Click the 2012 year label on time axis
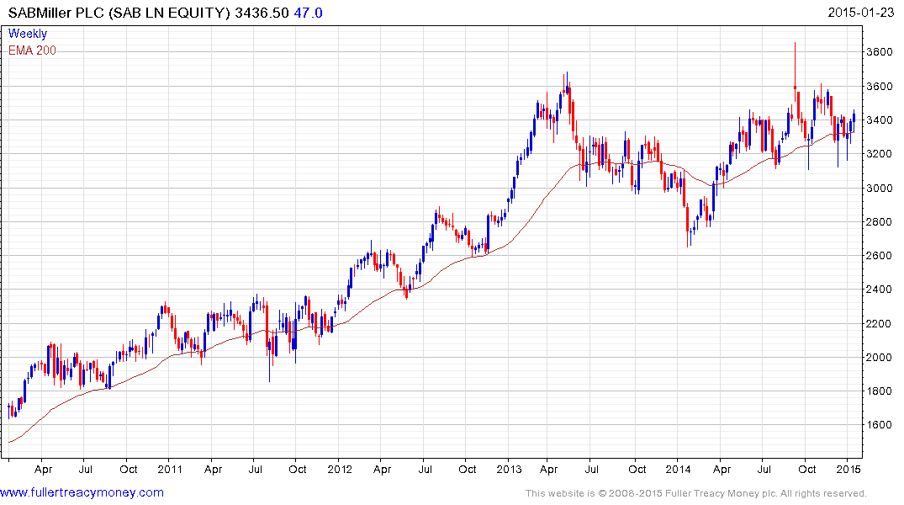Viewport: 904px width, 505px height. (340, 469)
